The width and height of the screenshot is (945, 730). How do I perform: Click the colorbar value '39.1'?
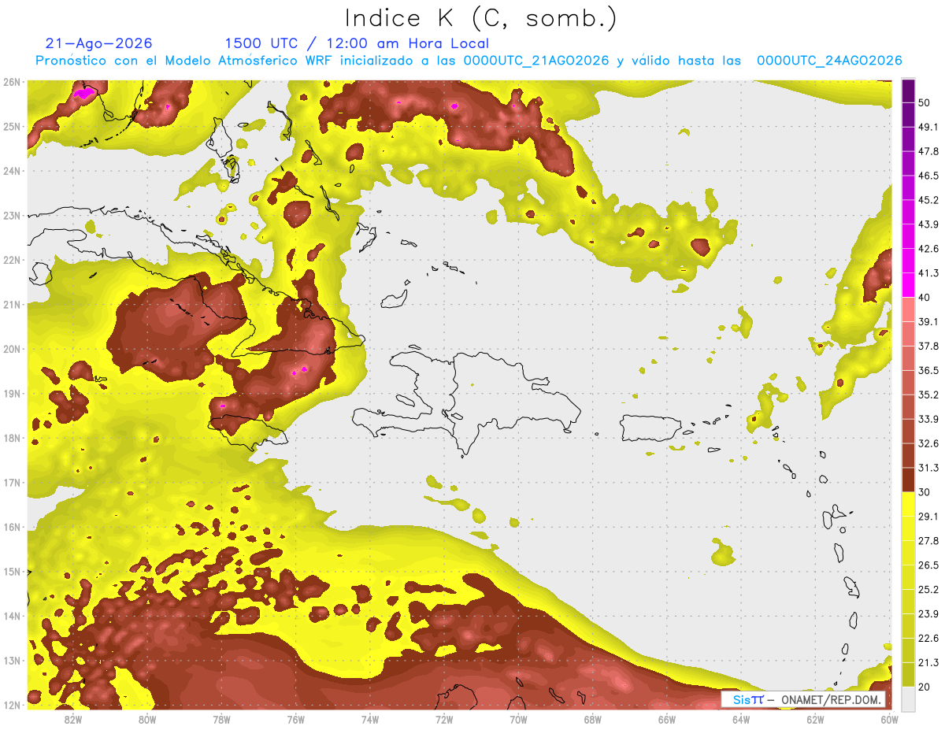929,322
